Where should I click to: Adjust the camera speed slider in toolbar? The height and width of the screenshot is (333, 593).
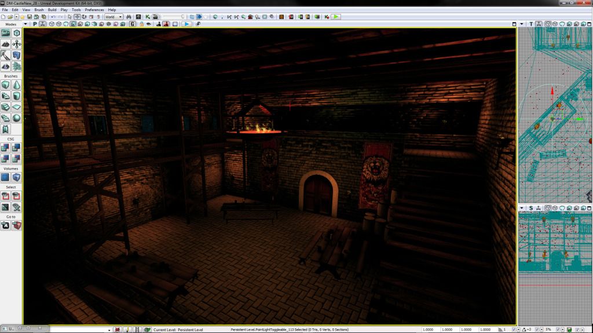174,17
